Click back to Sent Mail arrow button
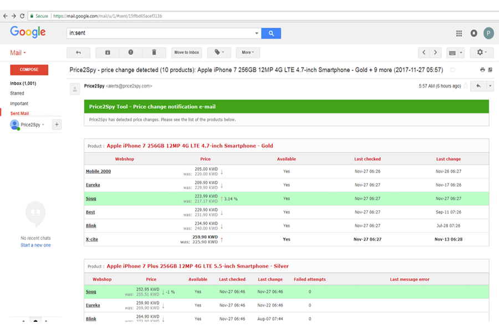This screenshot has width=499, height=333. 78,53
